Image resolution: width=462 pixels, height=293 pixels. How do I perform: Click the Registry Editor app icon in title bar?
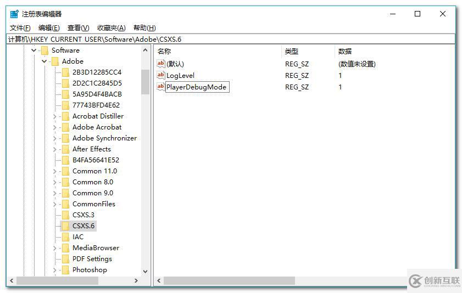[14, 14]
